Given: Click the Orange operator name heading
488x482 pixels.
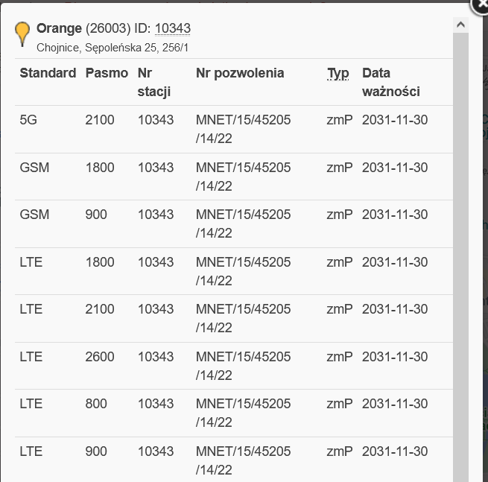Looking at the screenshot, I should tap(59, 28).
